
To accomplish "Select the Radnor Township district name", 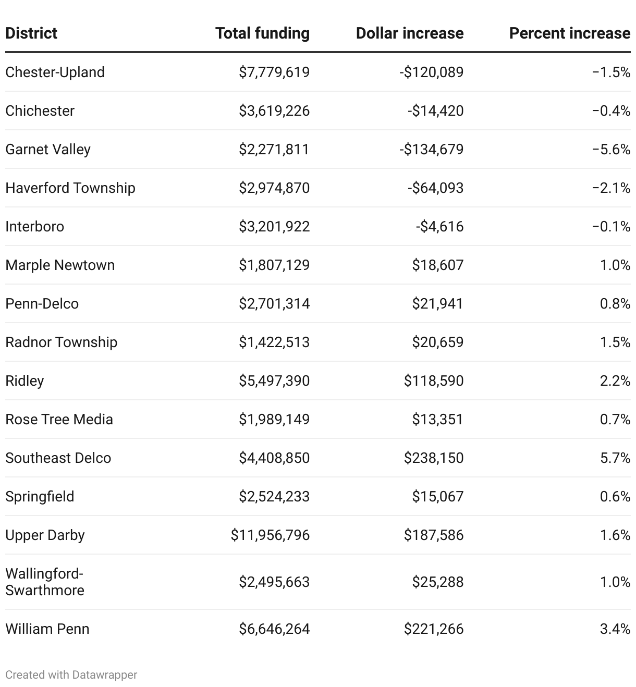I will coord(62,342).
